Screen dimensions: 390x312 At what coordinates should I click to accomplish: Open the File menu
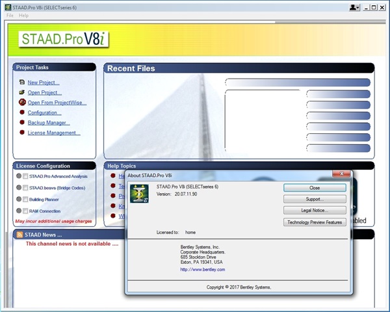tap(10, 16)
